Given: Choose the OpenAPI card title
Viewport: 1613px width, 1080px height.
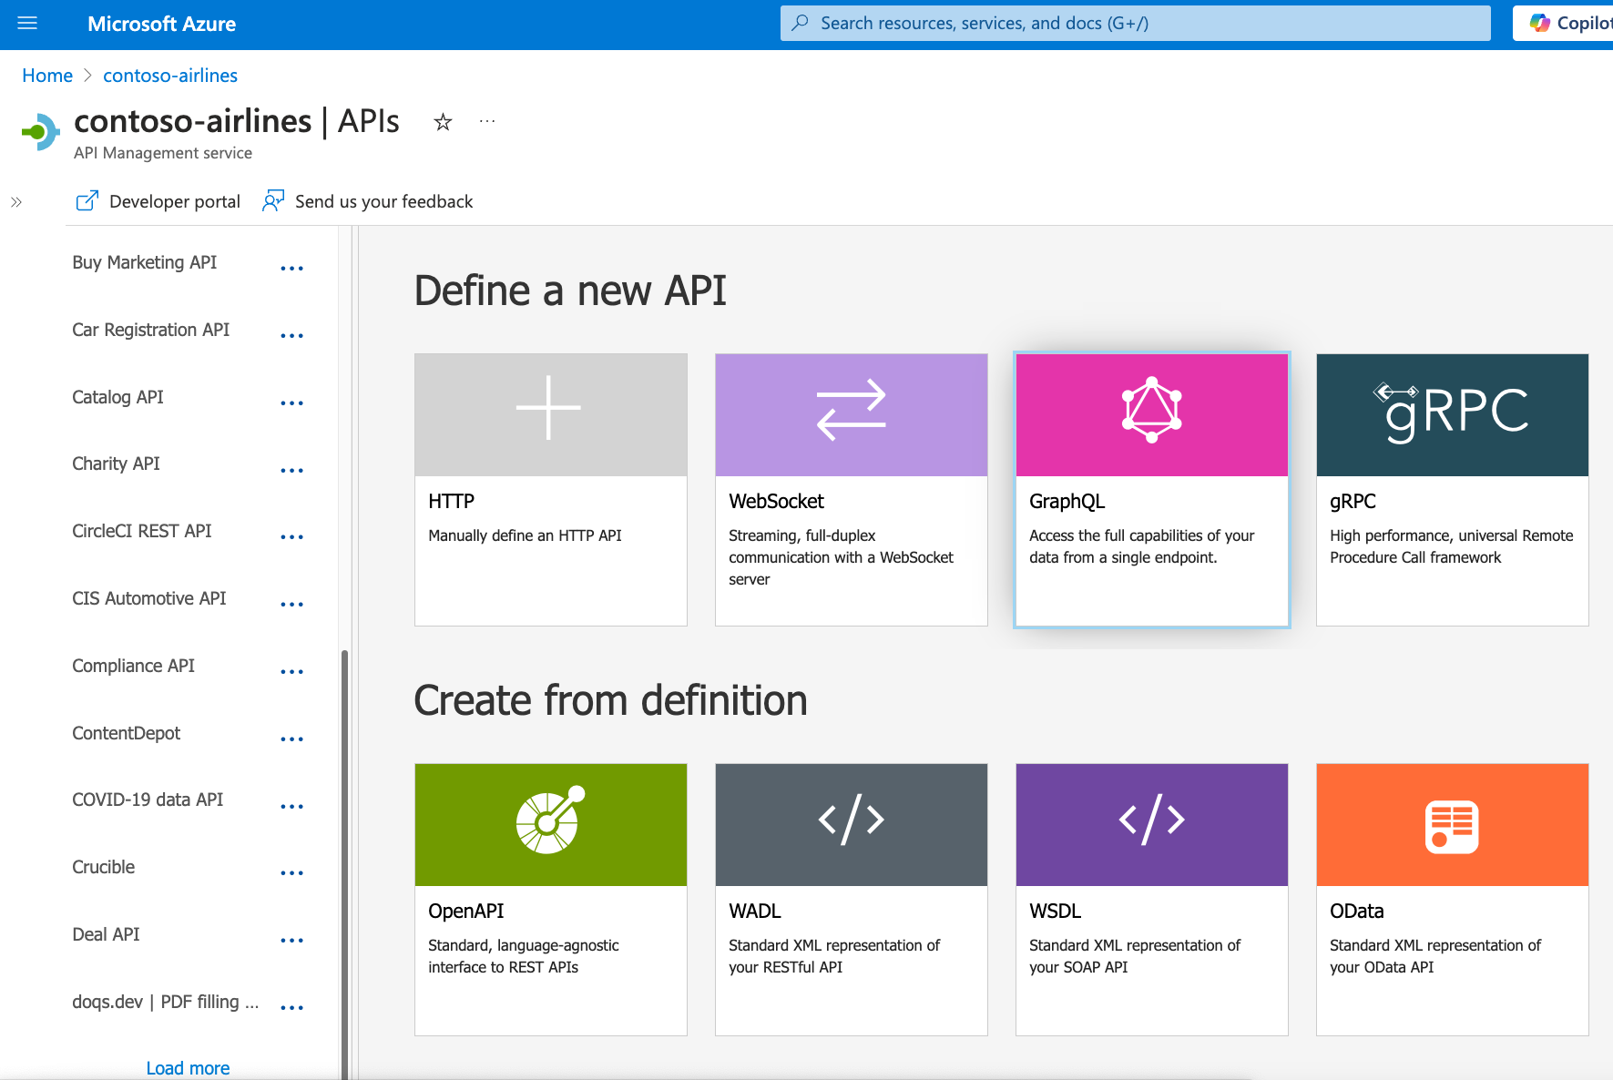Looking at the screenshot, I should (465, 912).
